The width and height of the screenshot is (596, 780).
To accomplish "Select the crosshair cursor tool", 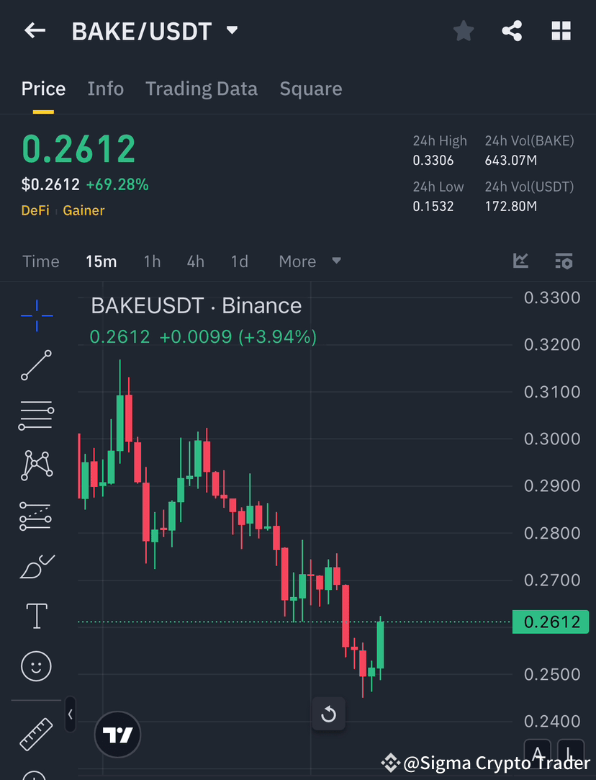I will point(36,315).
